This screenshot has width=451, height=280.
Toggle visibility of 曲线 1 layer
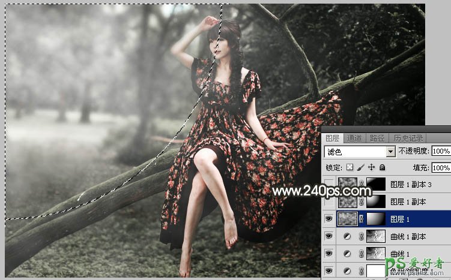[x=328, y=254]
